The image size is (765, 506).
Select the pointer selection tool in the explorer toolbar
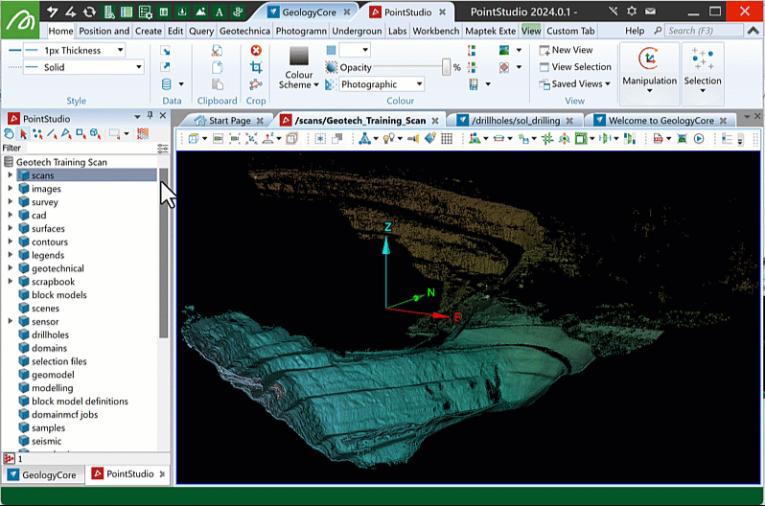24,134
